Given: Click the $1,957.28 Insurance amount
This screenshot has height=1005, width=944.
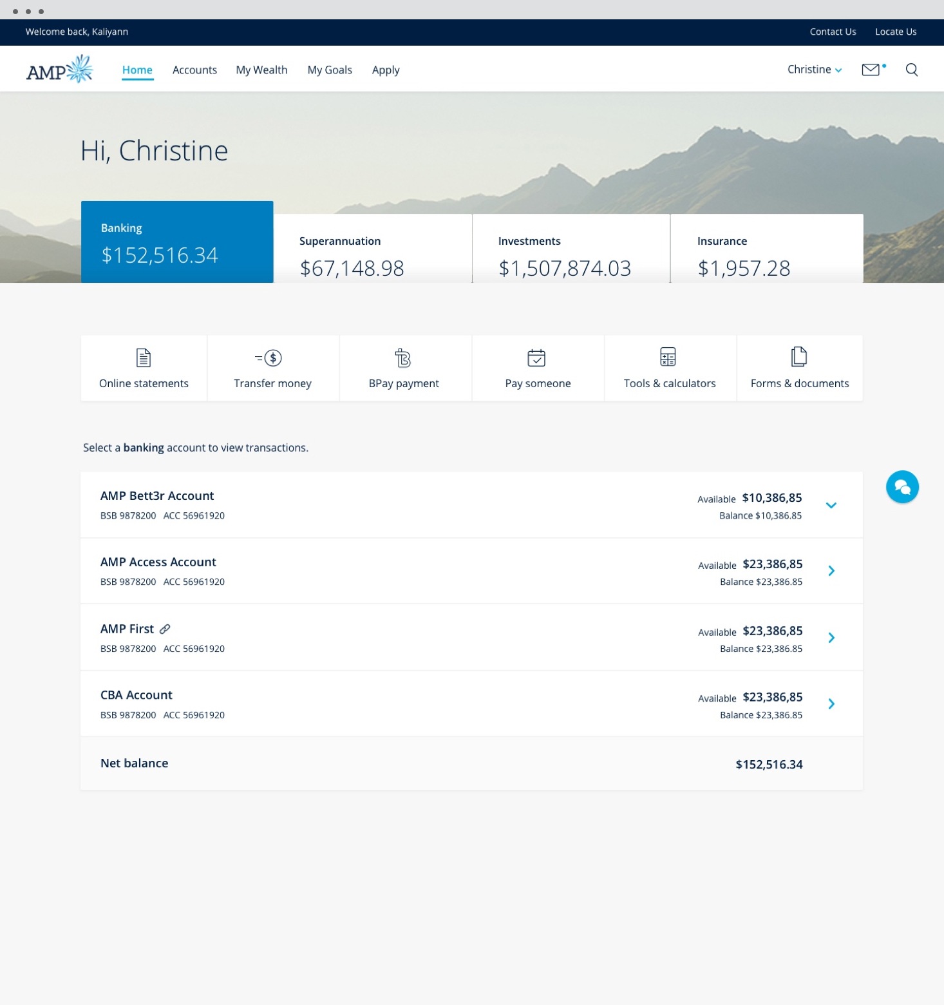Looking at the screenshot, I should coord(744,268).
